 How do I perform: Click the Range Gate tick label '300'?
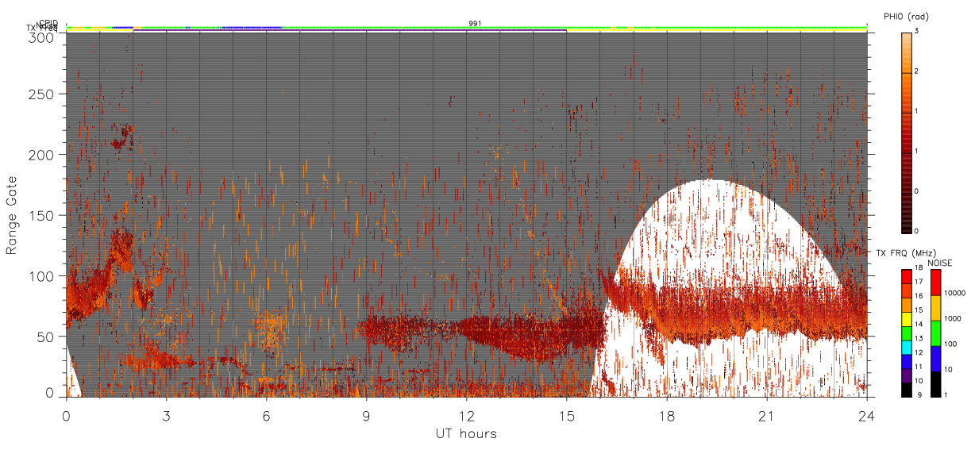coord(43,37)
